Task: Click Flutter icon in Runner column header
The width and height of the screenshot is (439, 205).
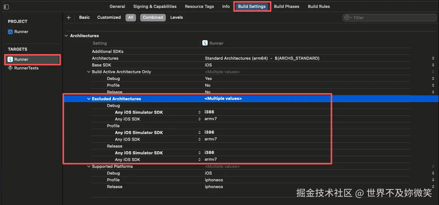Action: [x=205, y=43]
